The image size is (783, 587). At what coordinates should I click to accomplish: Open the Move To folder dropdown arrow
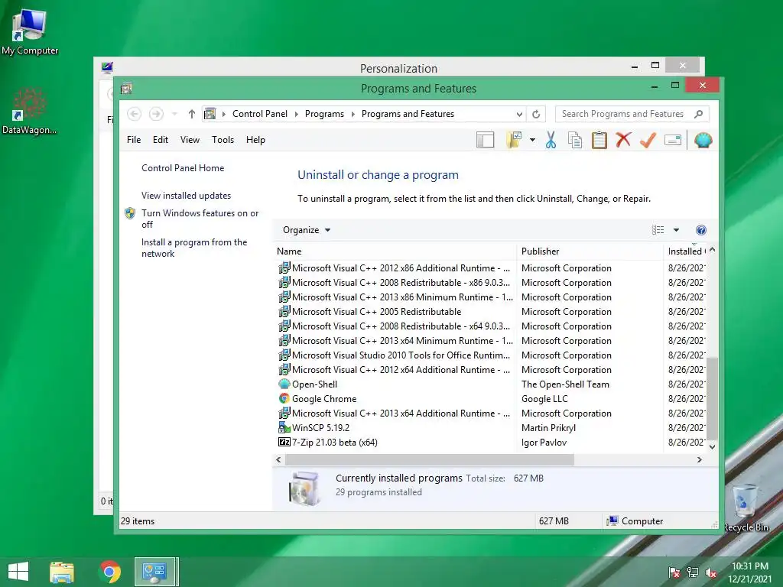pos(532,141)
